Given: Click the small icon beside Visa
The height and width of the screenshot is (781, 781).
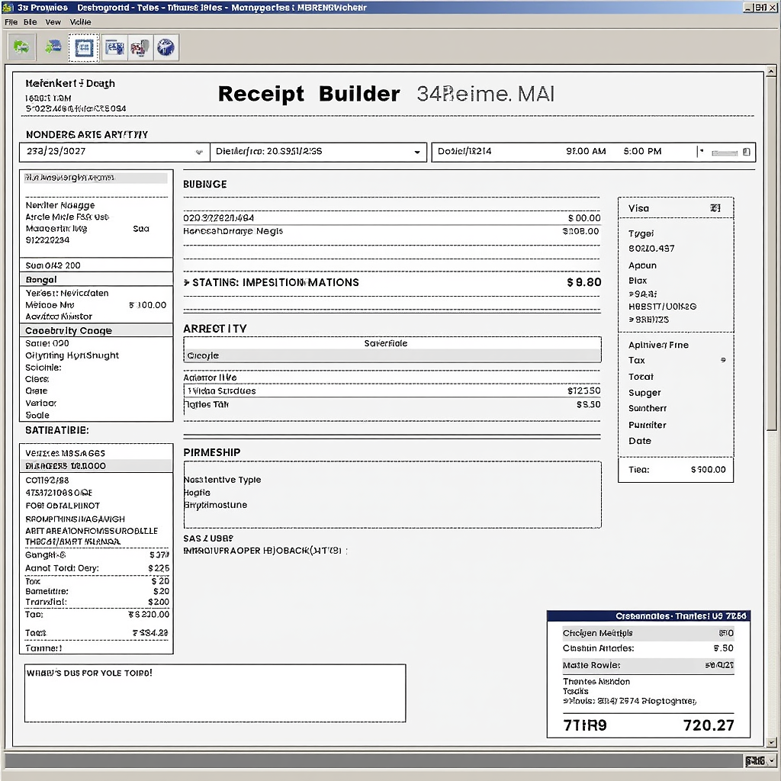Looking at the screenshot, I should click(715, 208).
